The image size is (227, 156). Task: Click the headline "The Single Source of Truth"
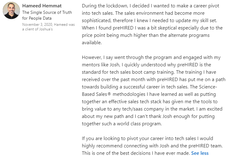[x=47, y=12]
